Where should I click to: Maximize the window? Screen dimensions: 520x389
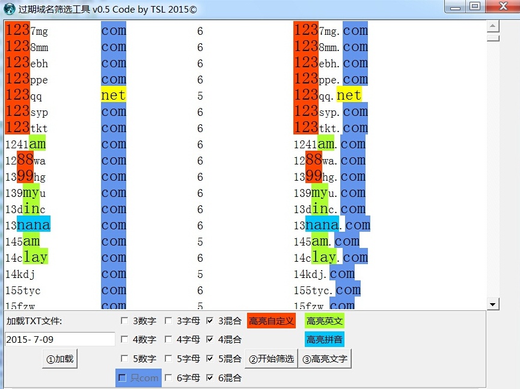[x=476, y=7]
